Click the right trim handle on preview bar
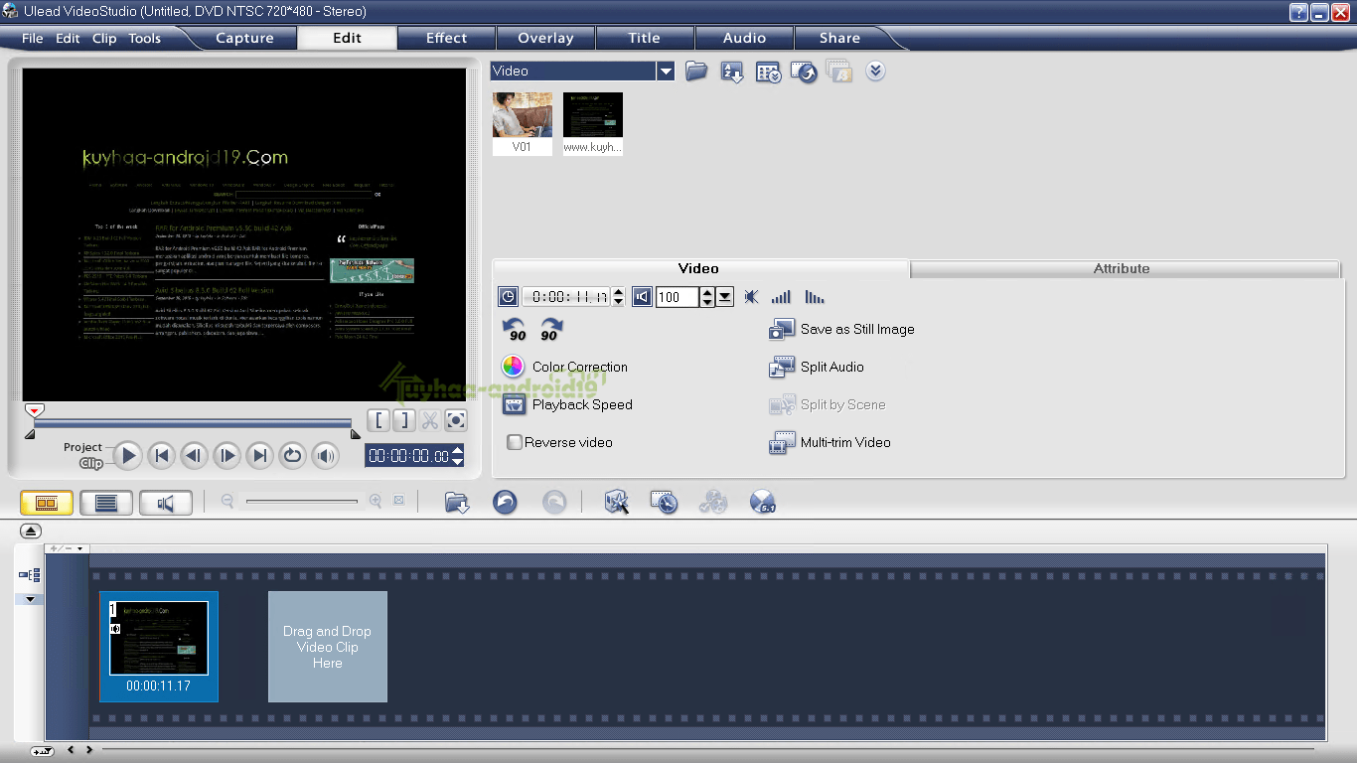Viewport: 1357px width, 763px height. pyautogui.click(x=356, y=433)
